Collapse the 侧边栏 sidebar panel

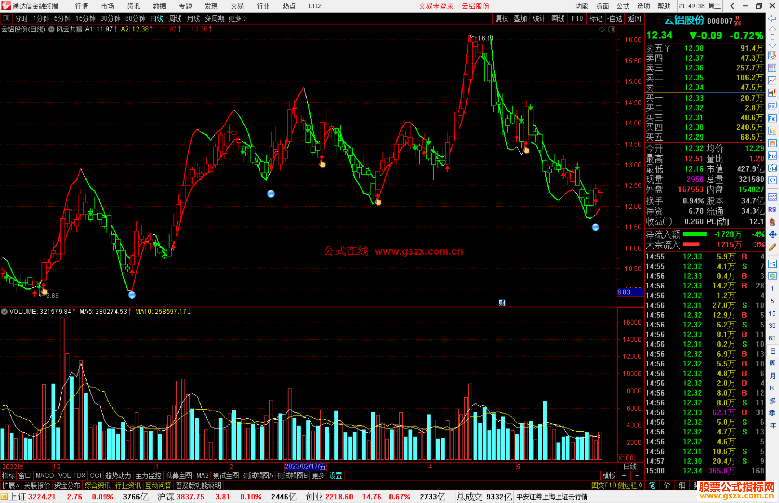tap(630, 485)
